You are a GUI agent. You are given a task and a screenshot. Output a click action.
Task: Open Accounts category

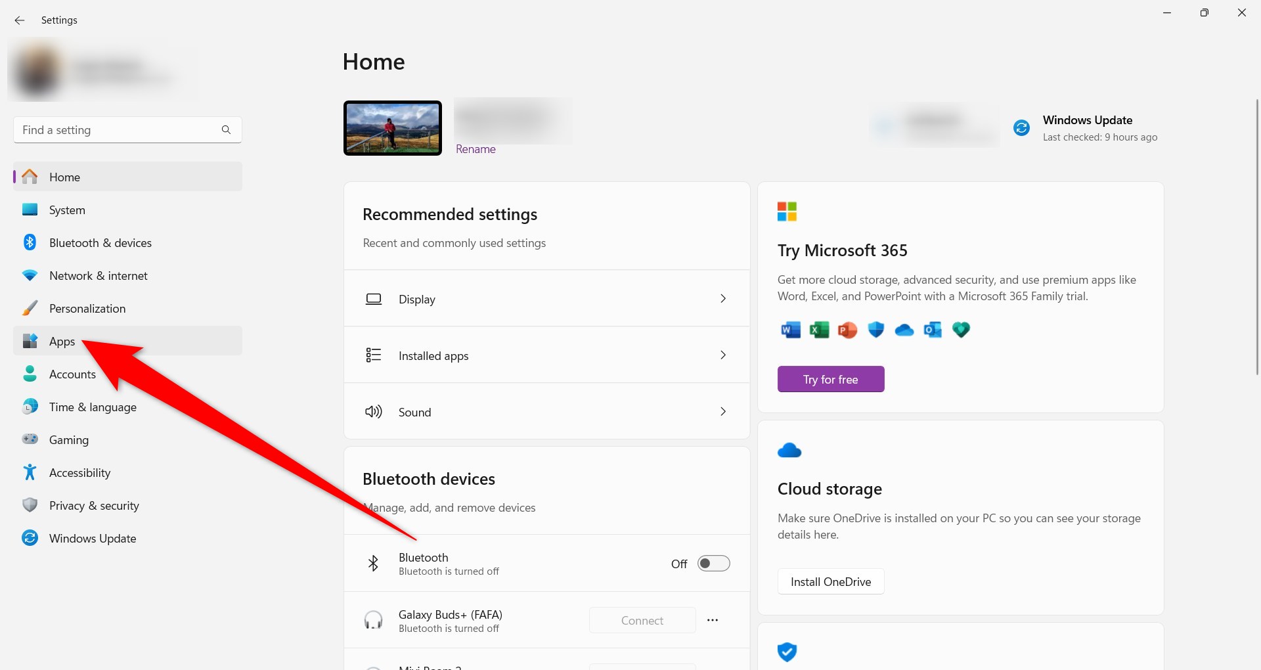click(x=127, y=374)
